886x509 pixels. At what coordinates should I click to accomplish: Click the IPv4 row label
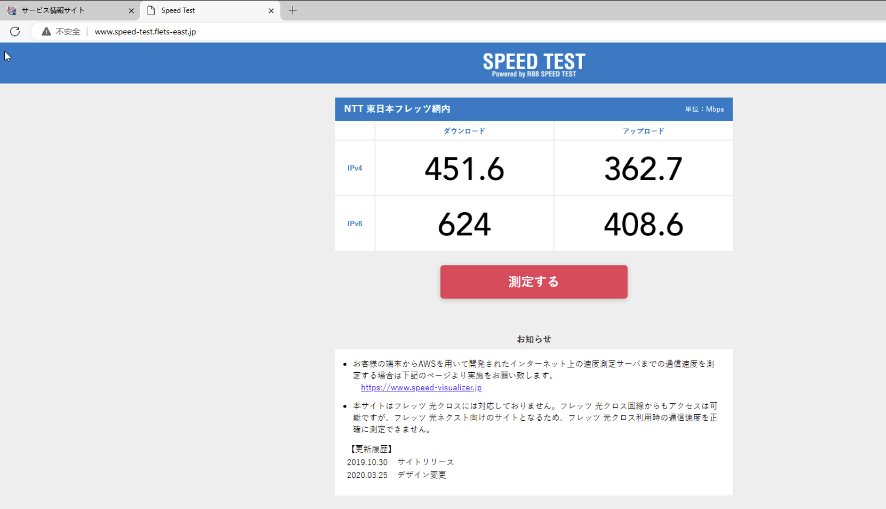[355, 168]
